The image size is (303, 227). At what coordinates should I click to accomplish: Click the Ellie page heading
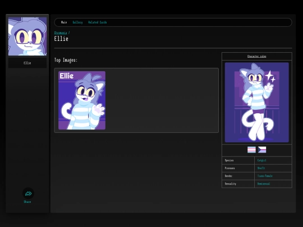pyautogui.click(x=61, y=39)
